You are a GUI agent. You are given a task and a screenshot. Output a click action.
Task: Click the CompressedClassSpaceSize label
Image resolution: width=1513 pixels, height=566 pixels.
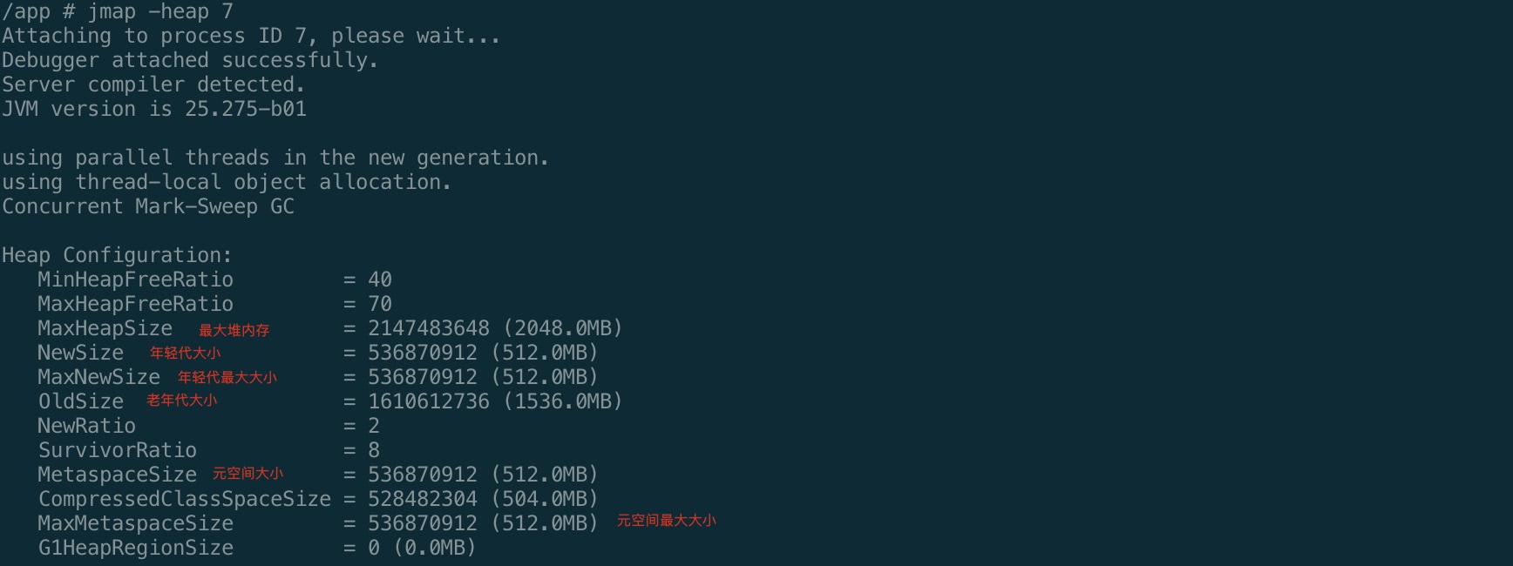[184, 499]
